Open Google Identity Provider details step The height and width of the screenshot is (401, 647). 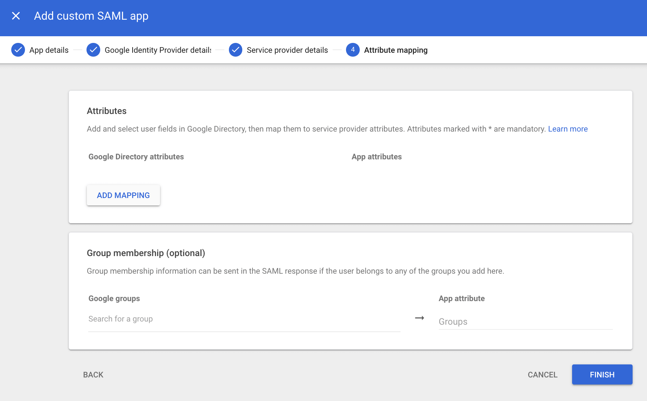pyautogui.click(x=158, y=50)
